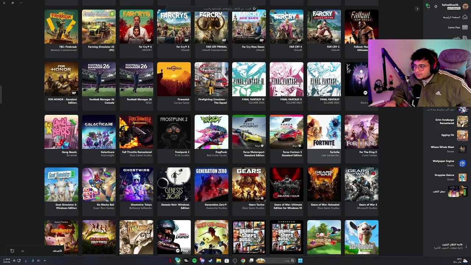
Task: Open the Gears of War 4 tile
Action: 361,191
